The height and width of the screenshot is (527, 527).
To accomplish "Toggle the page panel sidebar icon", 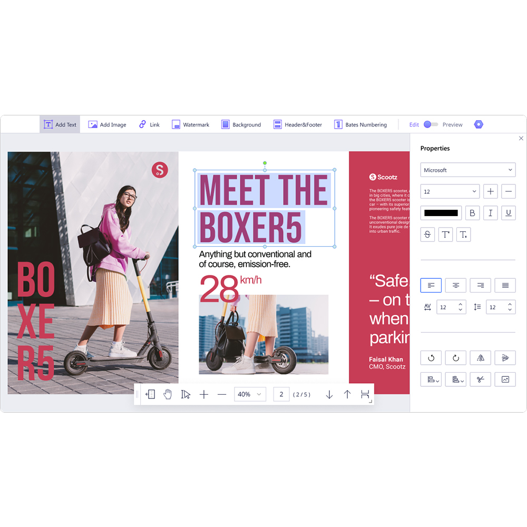I will [150, 394].
